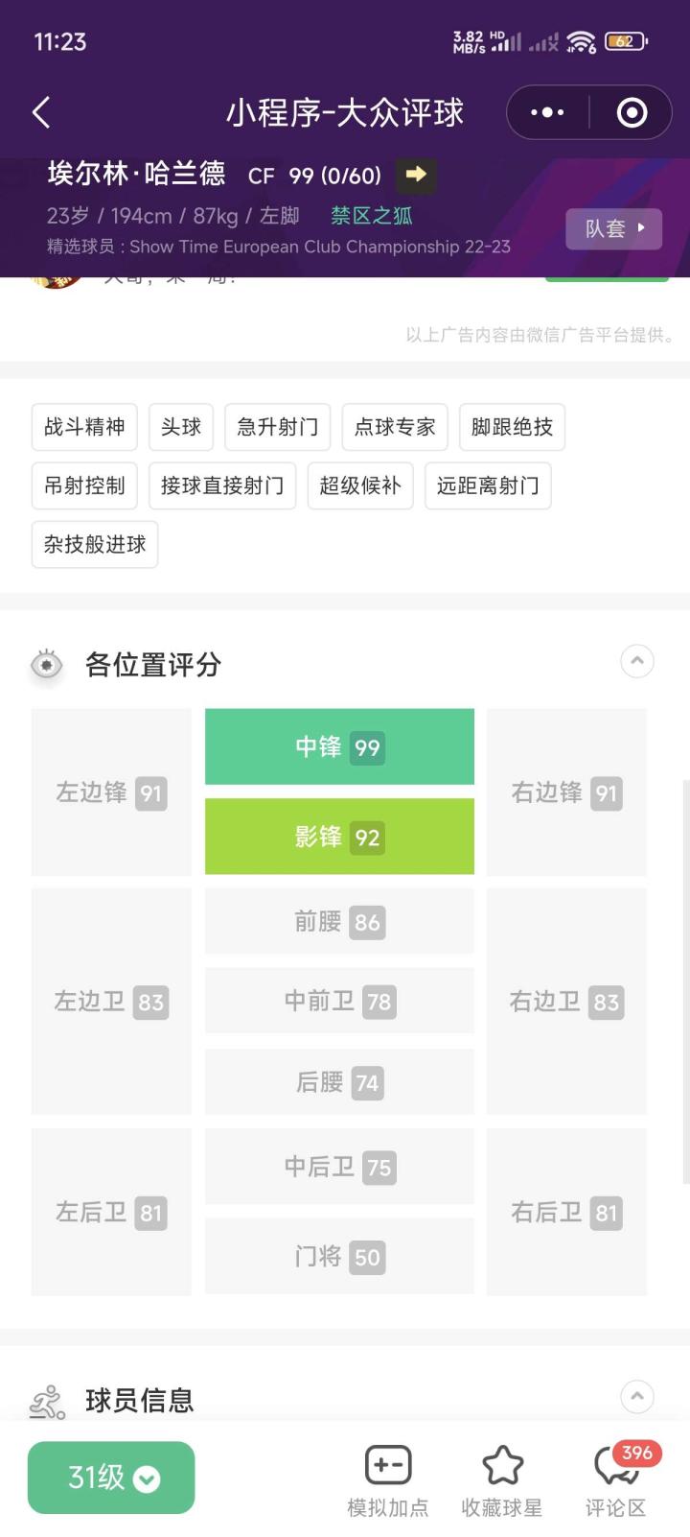Open the mini program three-dots menu

[547, 112]
